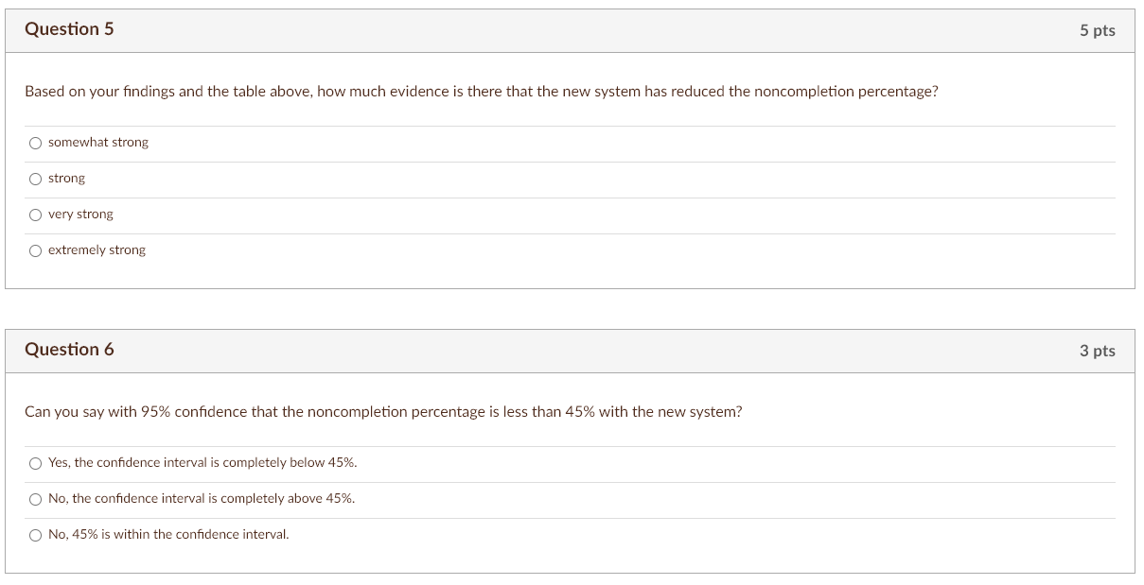This screenshot has height=585, width=1144.
Task: Choose radio for 'No, completely above 45%'
Action: 35,499
